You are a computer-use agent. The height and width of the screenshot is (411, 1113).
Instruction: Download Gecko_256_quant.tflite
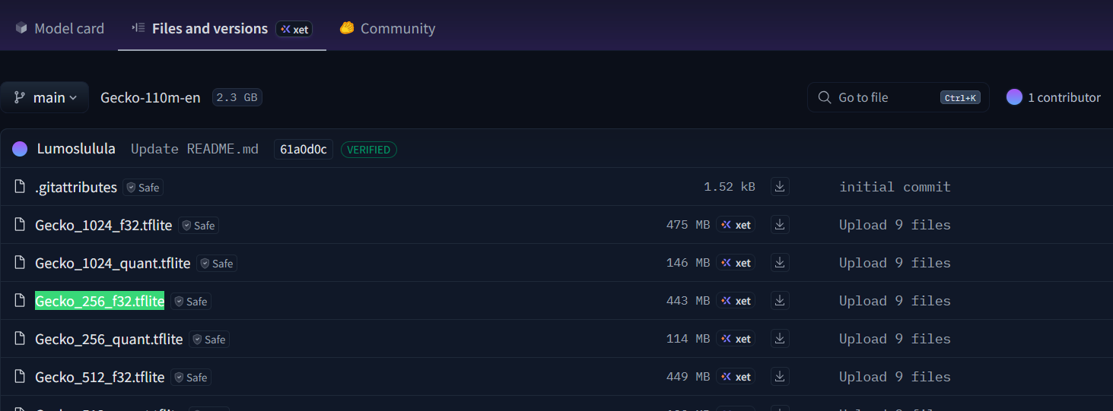tap(780, 339)
